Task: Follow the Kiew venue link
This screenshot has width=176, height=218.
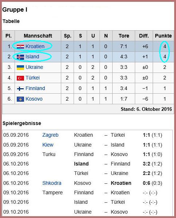Action: 48,145
